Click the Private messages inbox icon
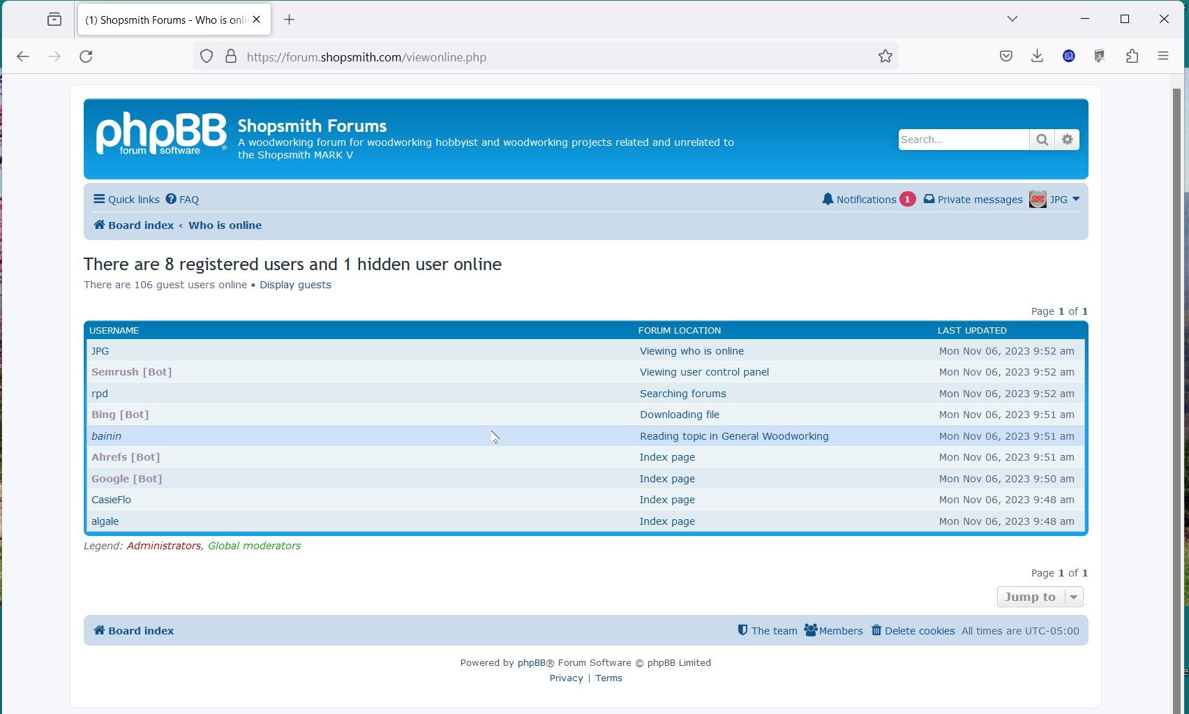The width and height of the screenshot is (1189, 714). tap(929, 199)
